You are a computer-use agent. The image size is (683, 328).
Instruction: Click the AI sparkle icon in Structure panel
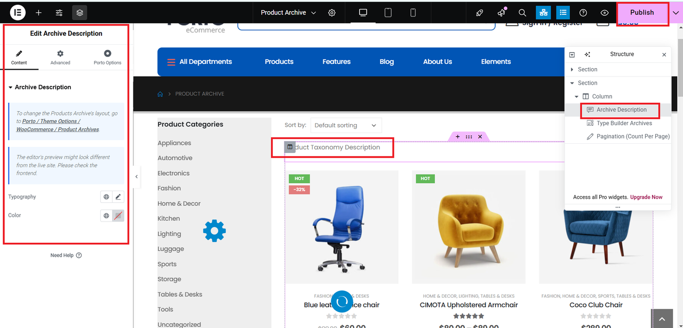[x=587, y=54]
